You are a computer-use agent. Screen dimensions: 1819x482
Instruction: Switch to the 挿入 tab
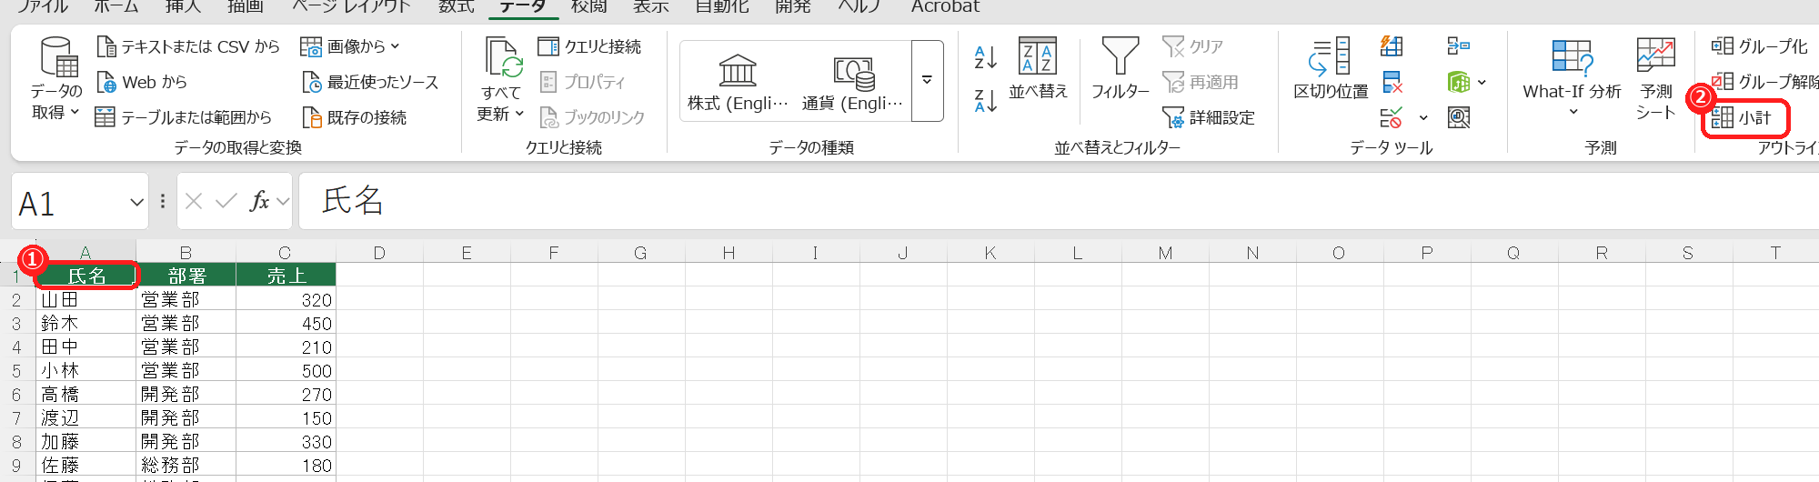pyautogui.click(x=183, y=6)
